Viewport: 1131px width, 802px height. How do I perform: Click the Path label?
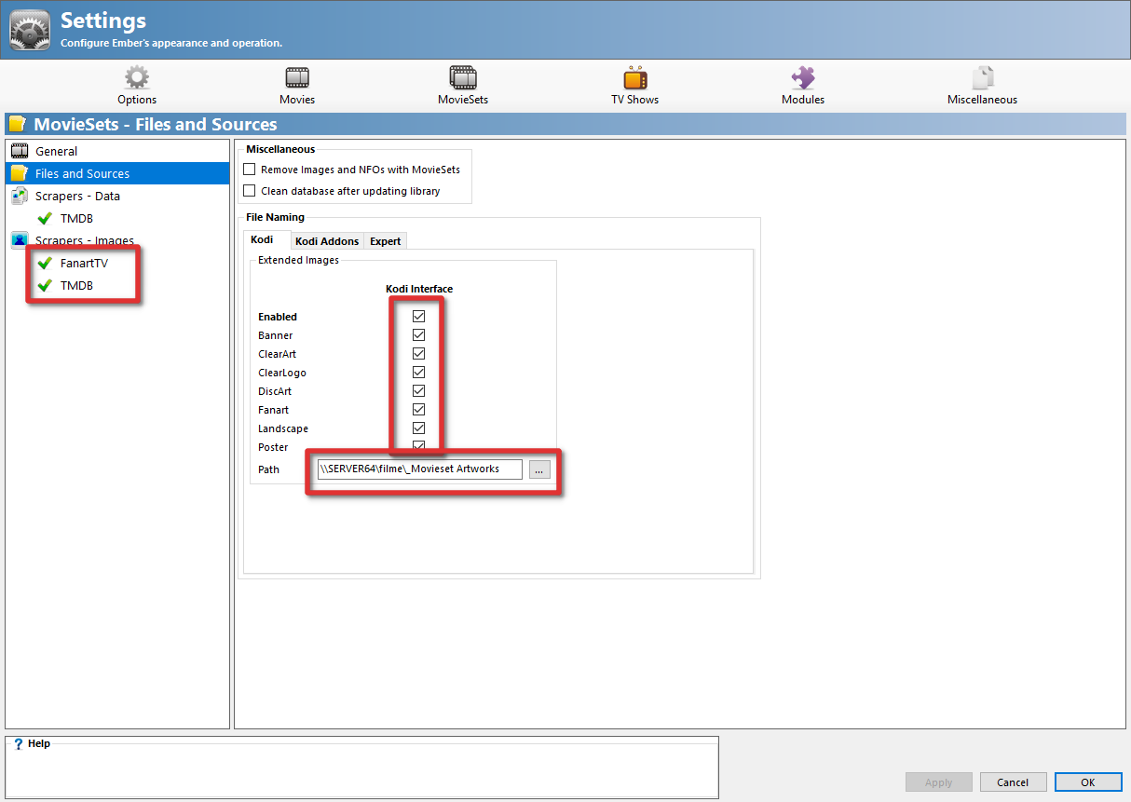[x=268, y=469]
